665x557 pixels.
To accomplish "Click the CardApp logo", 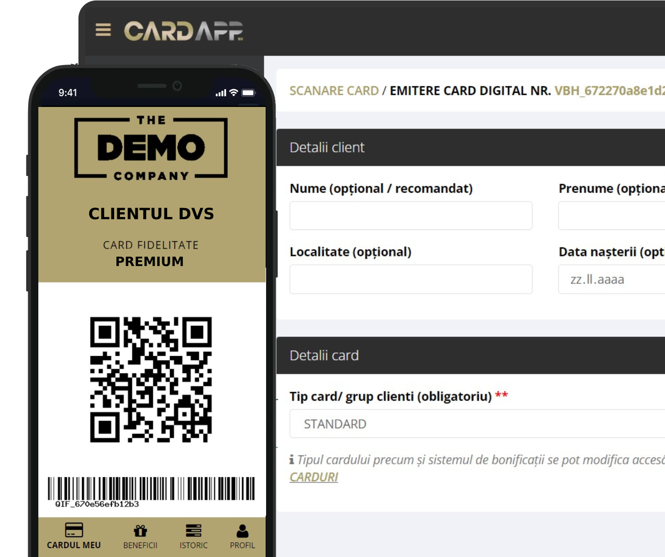I will (x=183, y=31).
